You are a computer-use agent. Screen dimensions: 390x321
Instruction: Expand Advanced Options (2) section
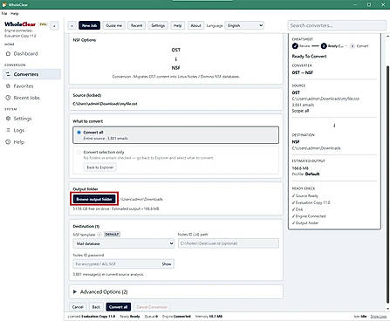[x=176, y=291]
